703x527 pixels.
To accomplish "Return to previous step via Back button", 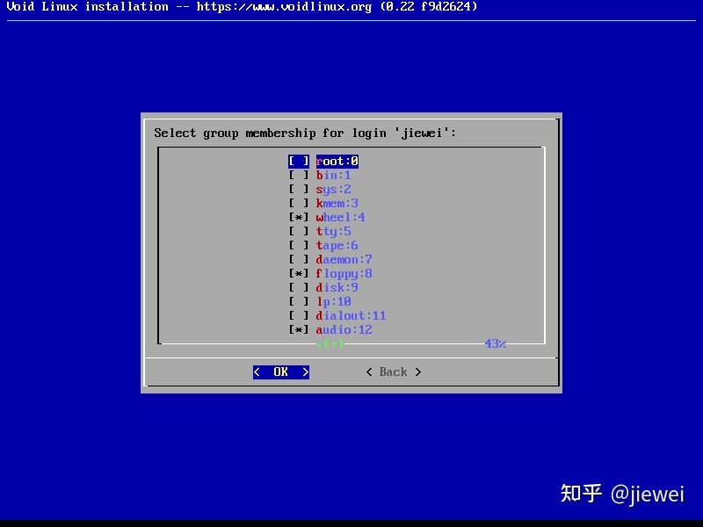I will tap(393, 372).
